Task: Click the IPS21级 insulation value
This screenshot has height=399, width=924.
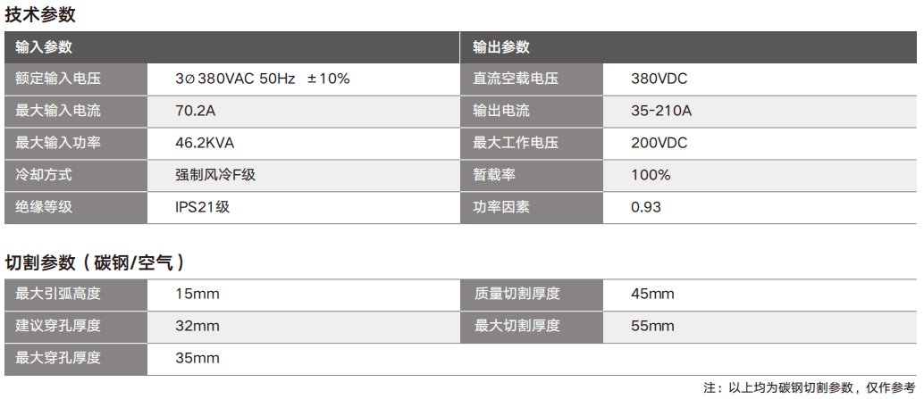Action: [202, 207]
